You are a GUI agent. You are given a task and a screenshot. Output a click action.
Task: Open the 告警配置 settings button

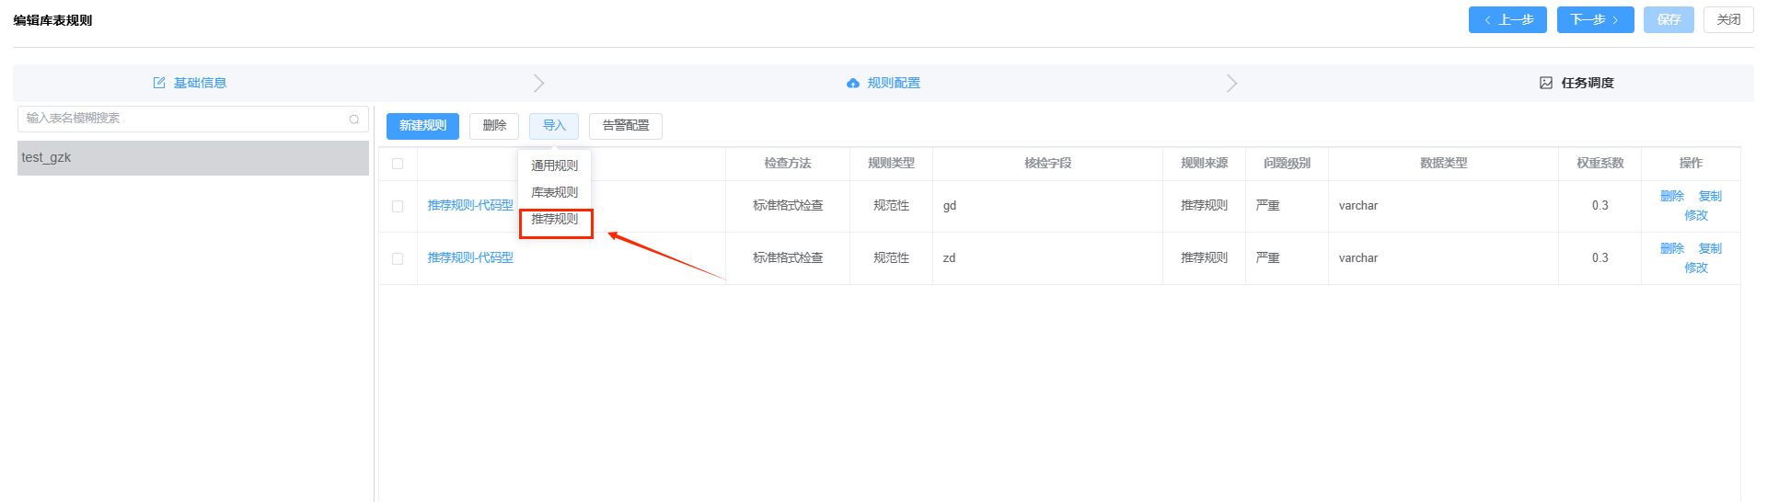(x=626, y=126)
